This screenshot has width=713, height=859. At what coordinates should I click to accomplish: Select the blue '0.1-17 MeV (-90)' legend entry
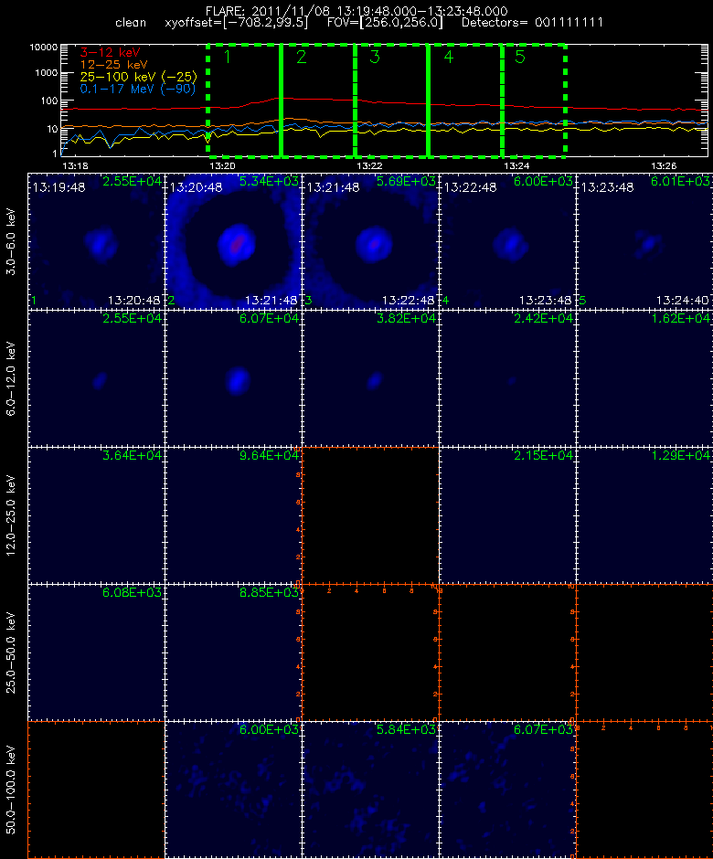[137, 89]
